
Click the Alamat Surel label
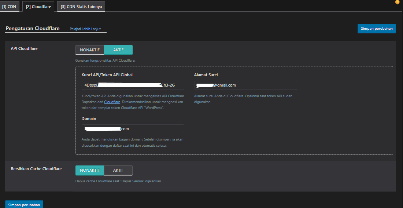[206, 75]
